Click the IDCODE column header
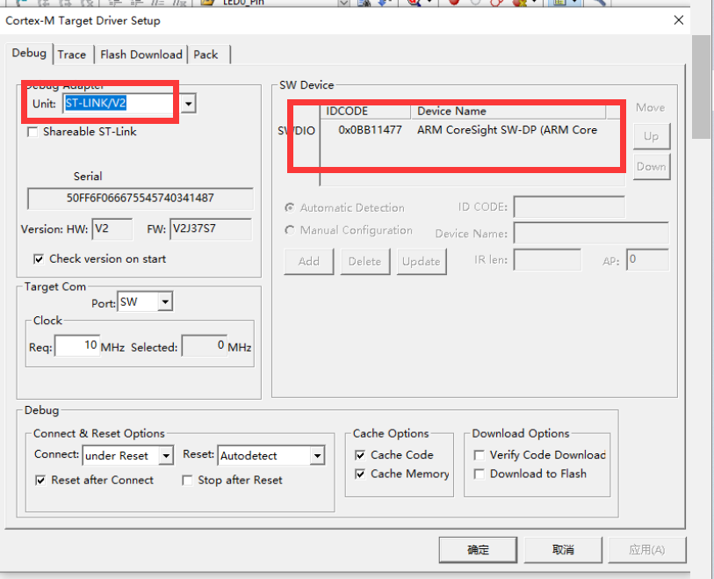714x579 pixels. (x=365, y=112)
